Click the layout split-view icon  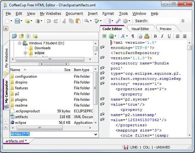point(108,21)
